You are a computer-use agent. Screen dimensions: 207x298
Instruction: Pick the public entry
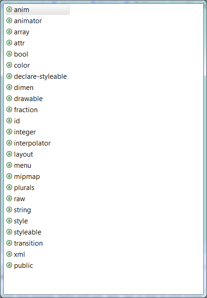pyautogui.click(x=23, y=266)
